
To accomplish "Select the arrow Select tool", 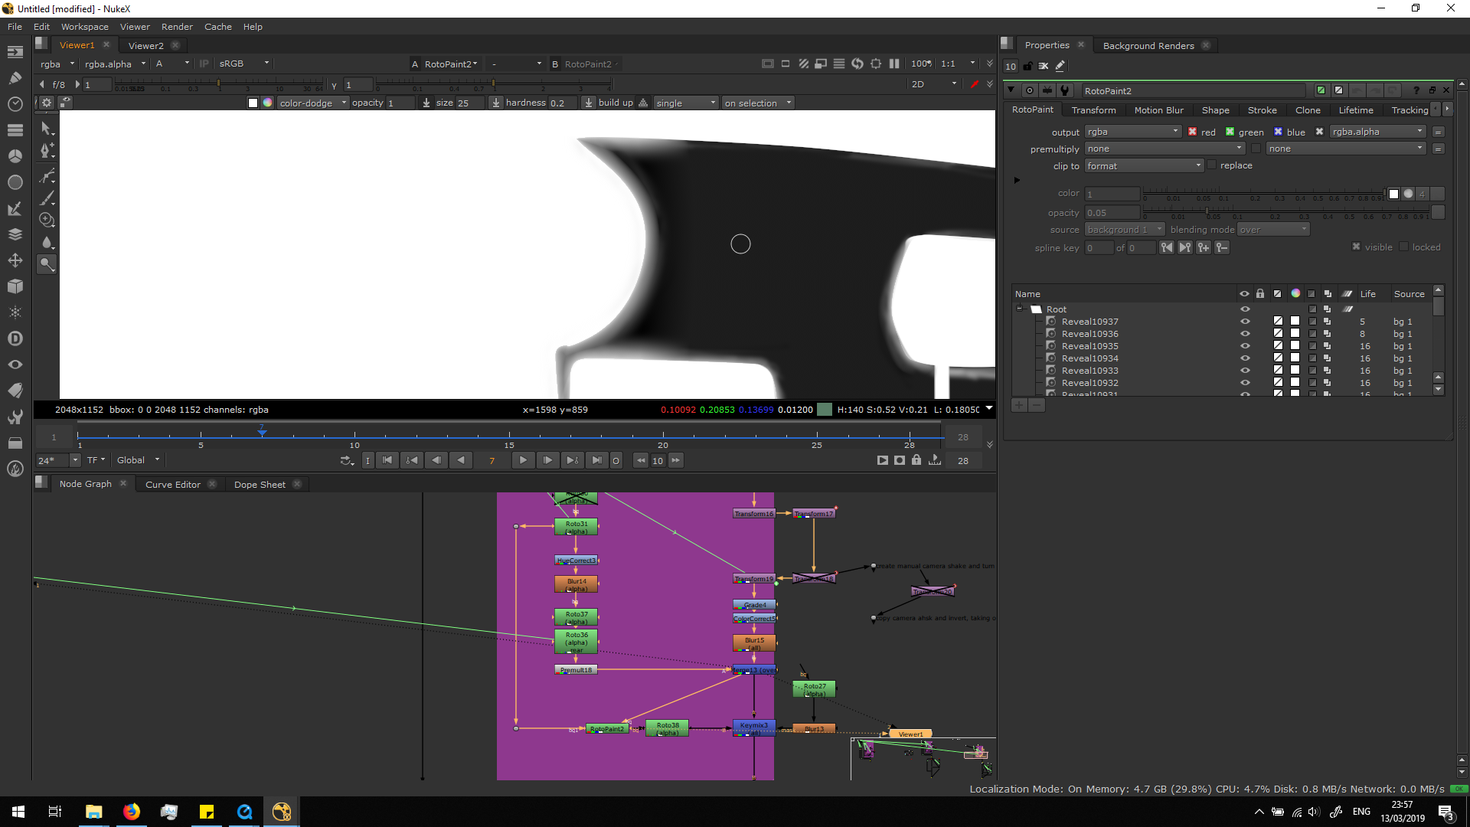I will (x=47, y=128).
